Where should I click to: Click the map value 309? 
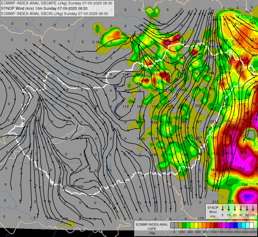[x=80, y=186]
